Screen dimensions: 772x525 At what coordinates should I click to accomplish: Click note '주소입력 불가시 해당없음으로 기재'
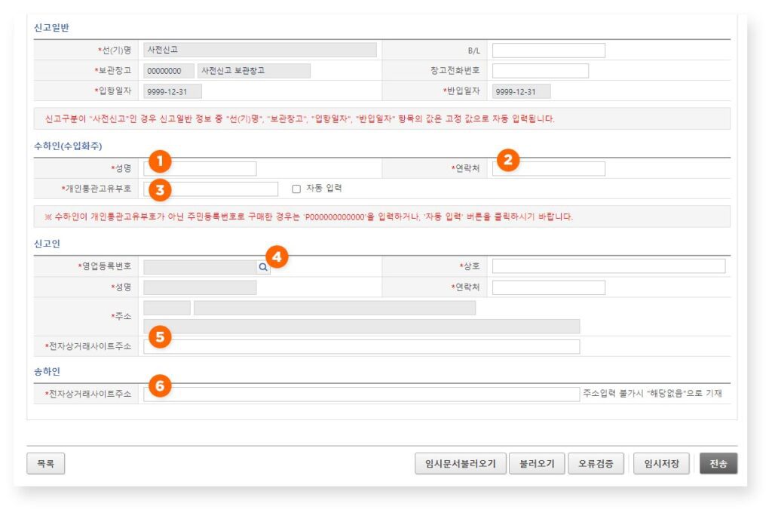pyautogui.click(x=653, y=394)
